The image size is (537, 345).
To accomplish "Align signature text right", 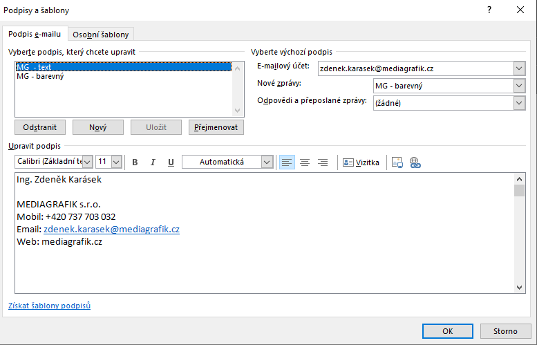I will pos(323,162).
